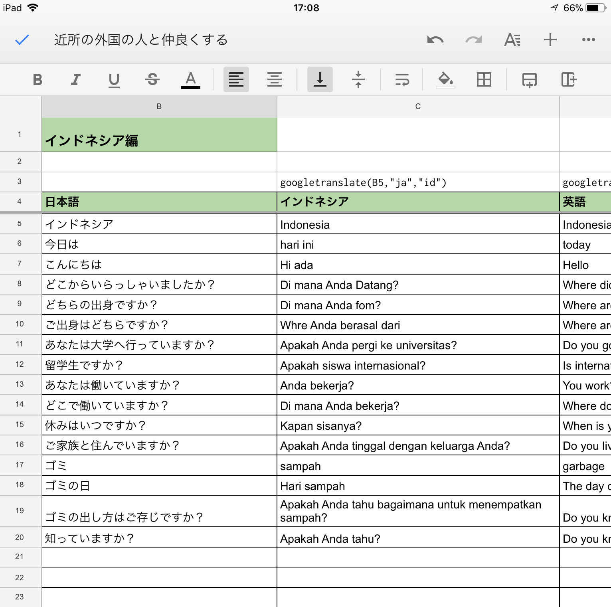The width and height of the screenshot is (611, 607).
Task: Toggle underline formatting
Action: click(x=114, y=79)
